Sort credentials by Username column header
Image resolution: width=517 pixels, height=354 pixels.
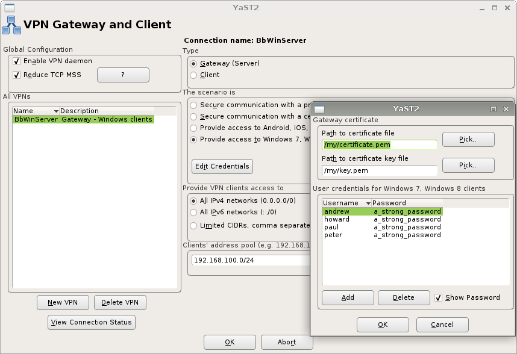(346, 203)
